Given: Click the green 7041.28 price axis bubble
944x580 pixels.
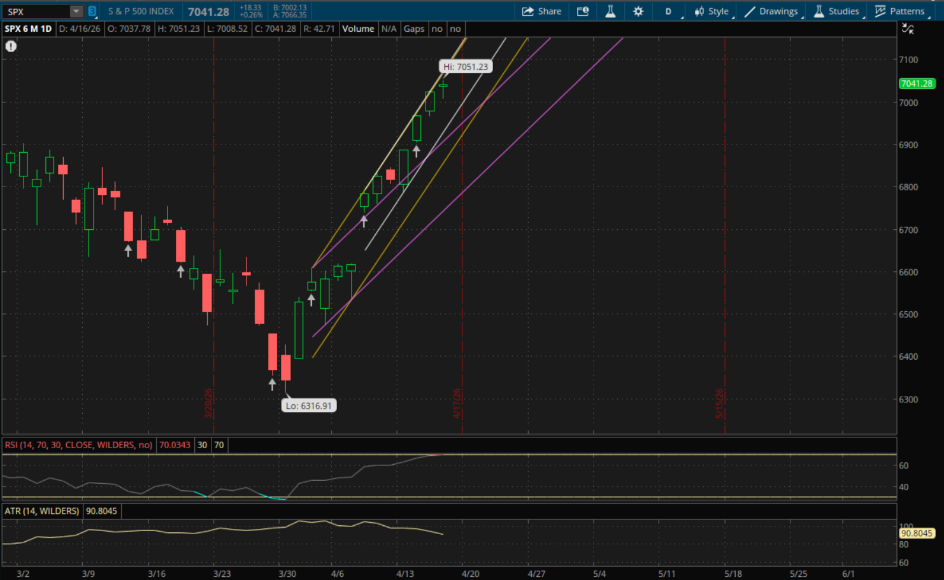Looking at the screenshot, I should (x=916, y=83).
